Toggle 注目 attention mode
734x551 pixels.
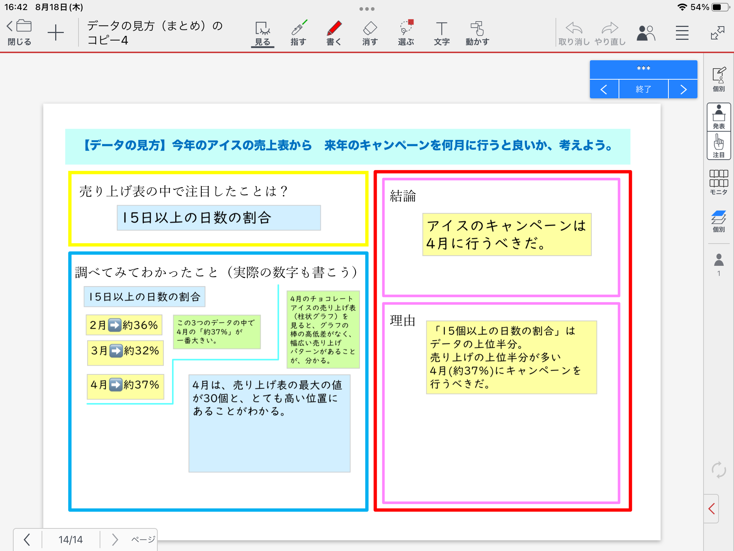719,146
